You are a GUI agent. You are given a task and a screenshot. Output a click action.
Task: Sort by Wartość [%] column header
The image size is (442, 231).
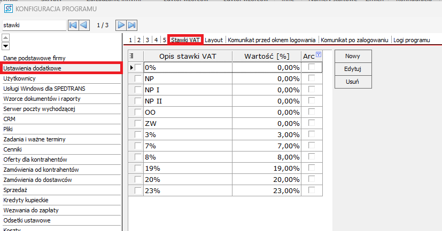coord(267,56)
